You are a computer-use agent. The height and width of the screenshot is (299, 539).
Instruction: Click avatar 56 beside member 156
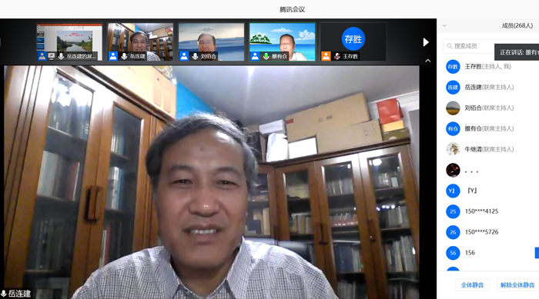point(453,253)
